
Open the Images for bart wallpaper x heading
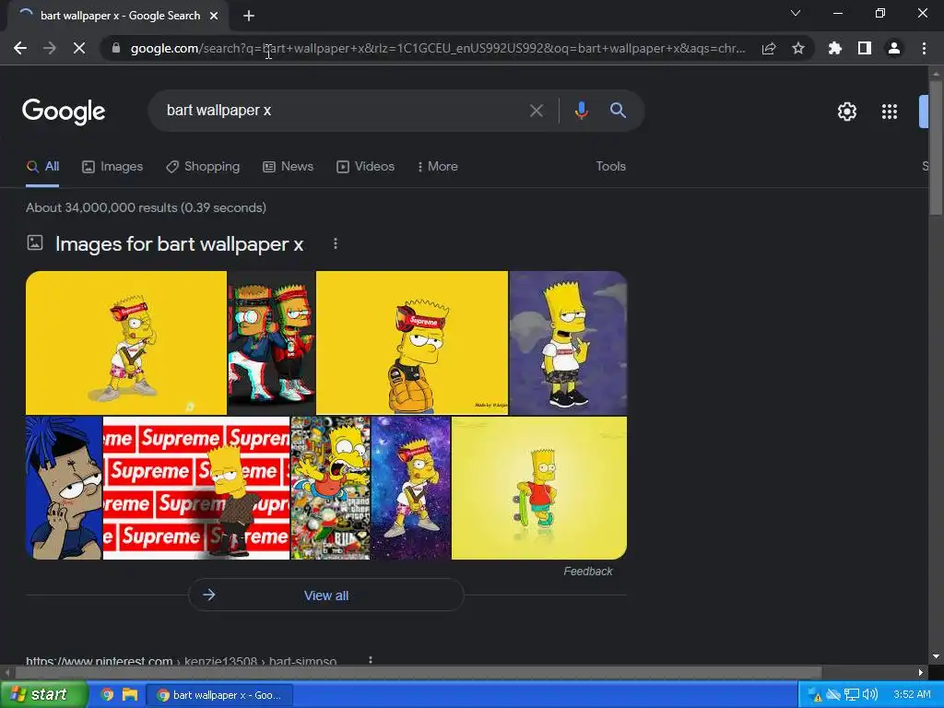180,243
